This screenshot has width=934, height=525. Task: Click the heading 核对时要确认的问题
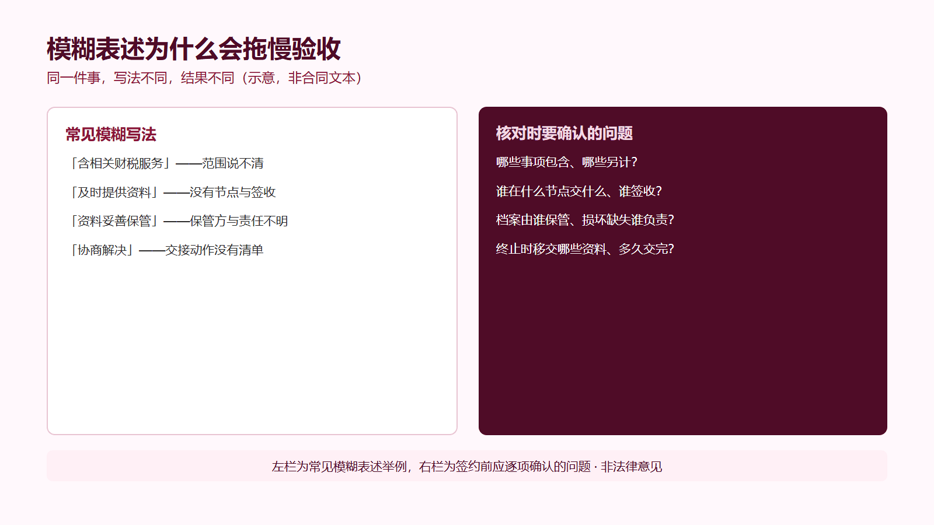[564, 134]
